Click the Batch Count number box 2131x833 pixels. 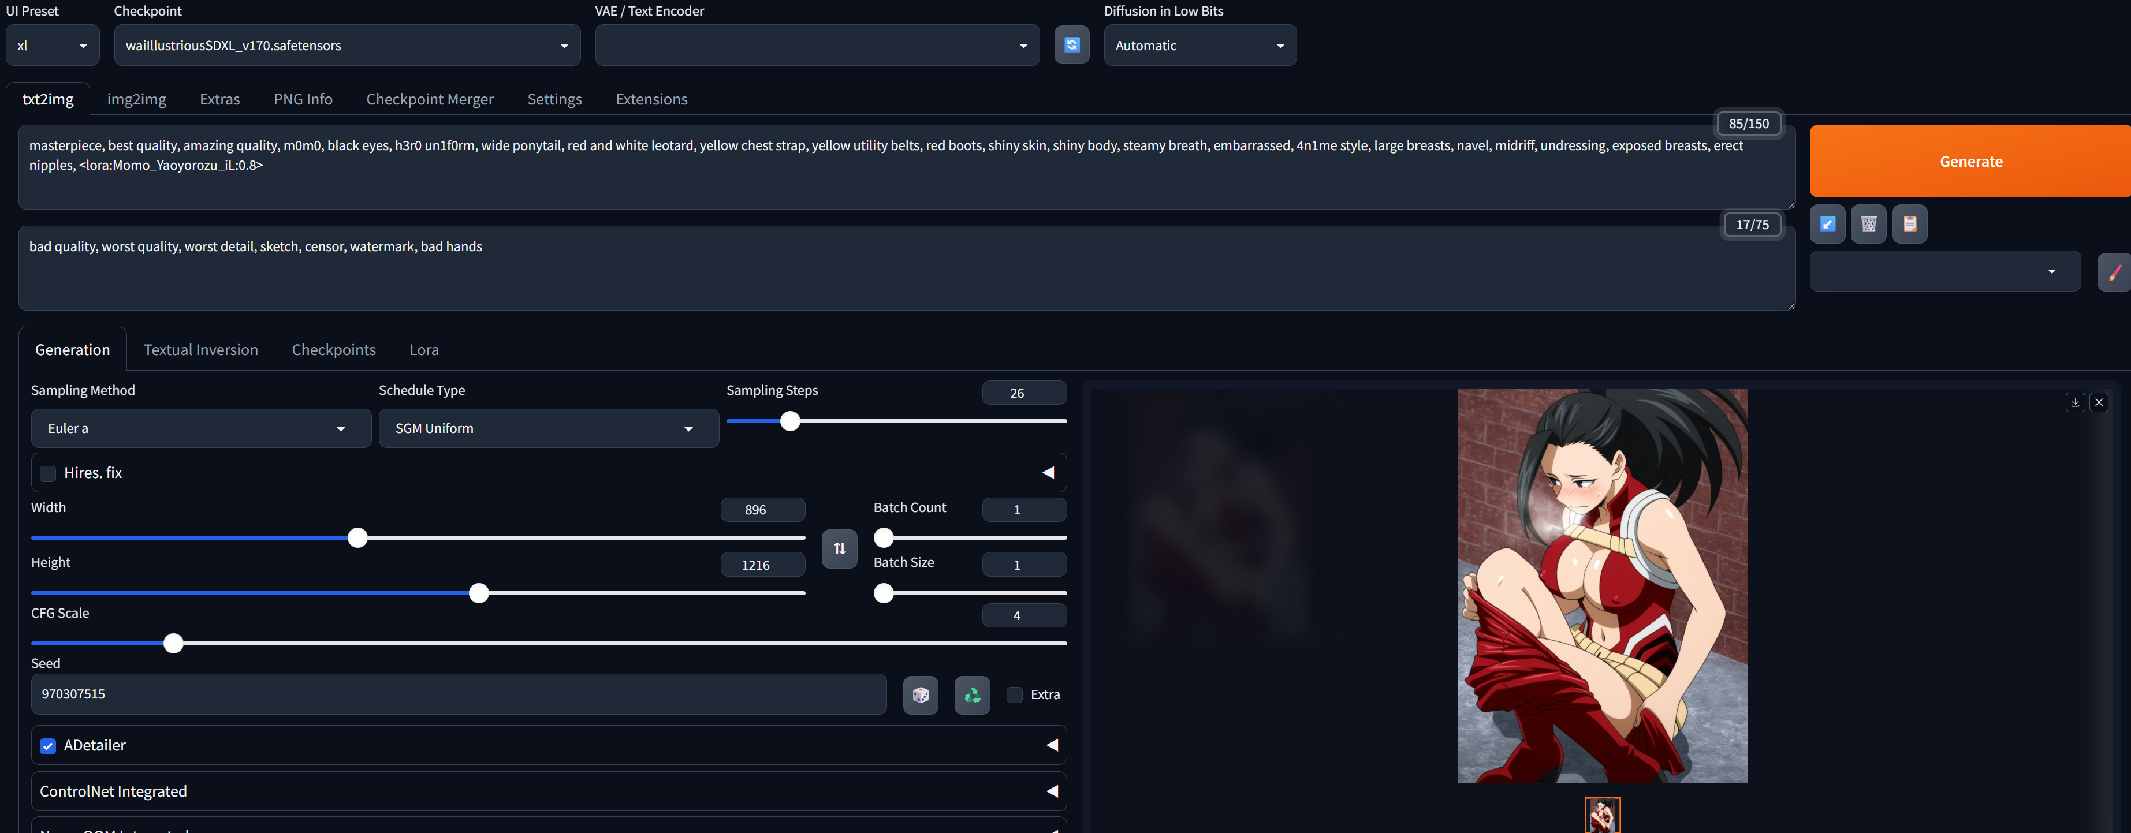coord(1024,510)
